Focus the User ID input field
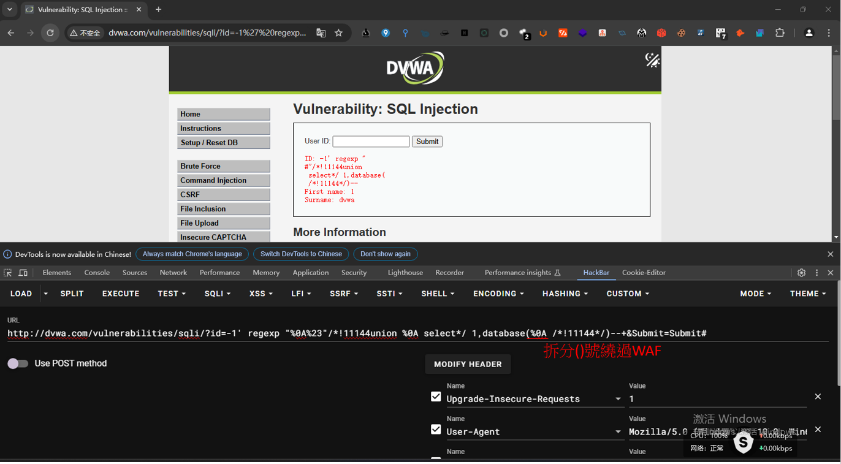841x464 pixels. pyautogui.click(x=371, y=142)
